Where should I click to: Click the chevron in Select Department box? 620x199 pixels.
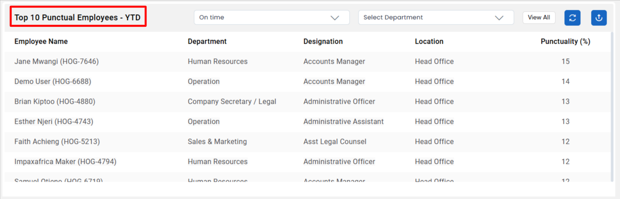tap(499, 18)
